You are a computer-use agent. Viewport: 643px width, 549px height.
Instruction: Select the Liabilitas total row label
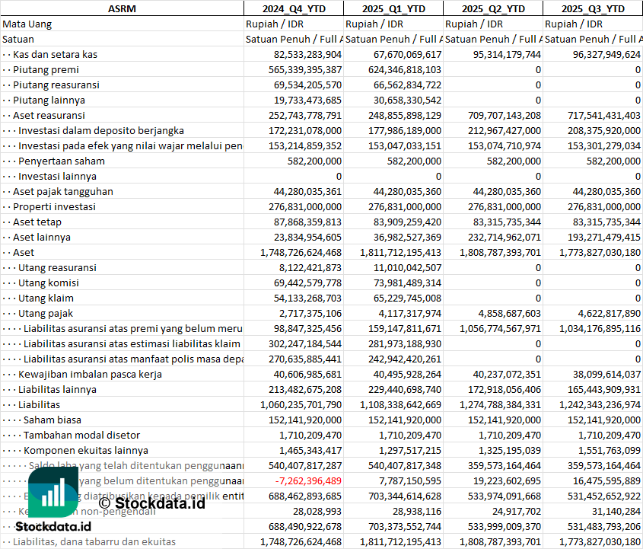coord(39,404)
